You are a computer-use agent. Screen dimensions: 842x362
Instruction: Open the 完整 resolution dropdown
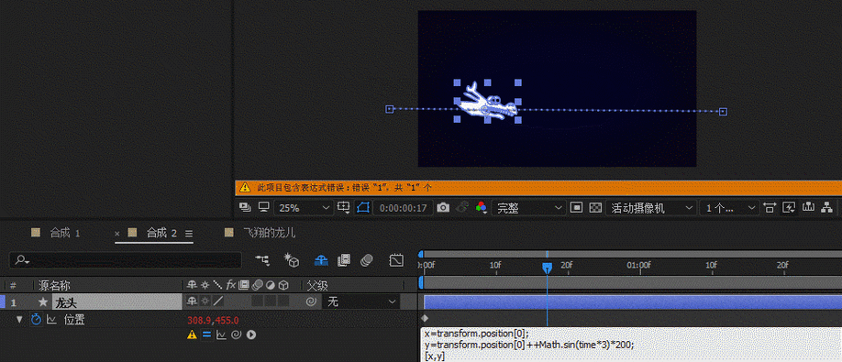[529, 208]
